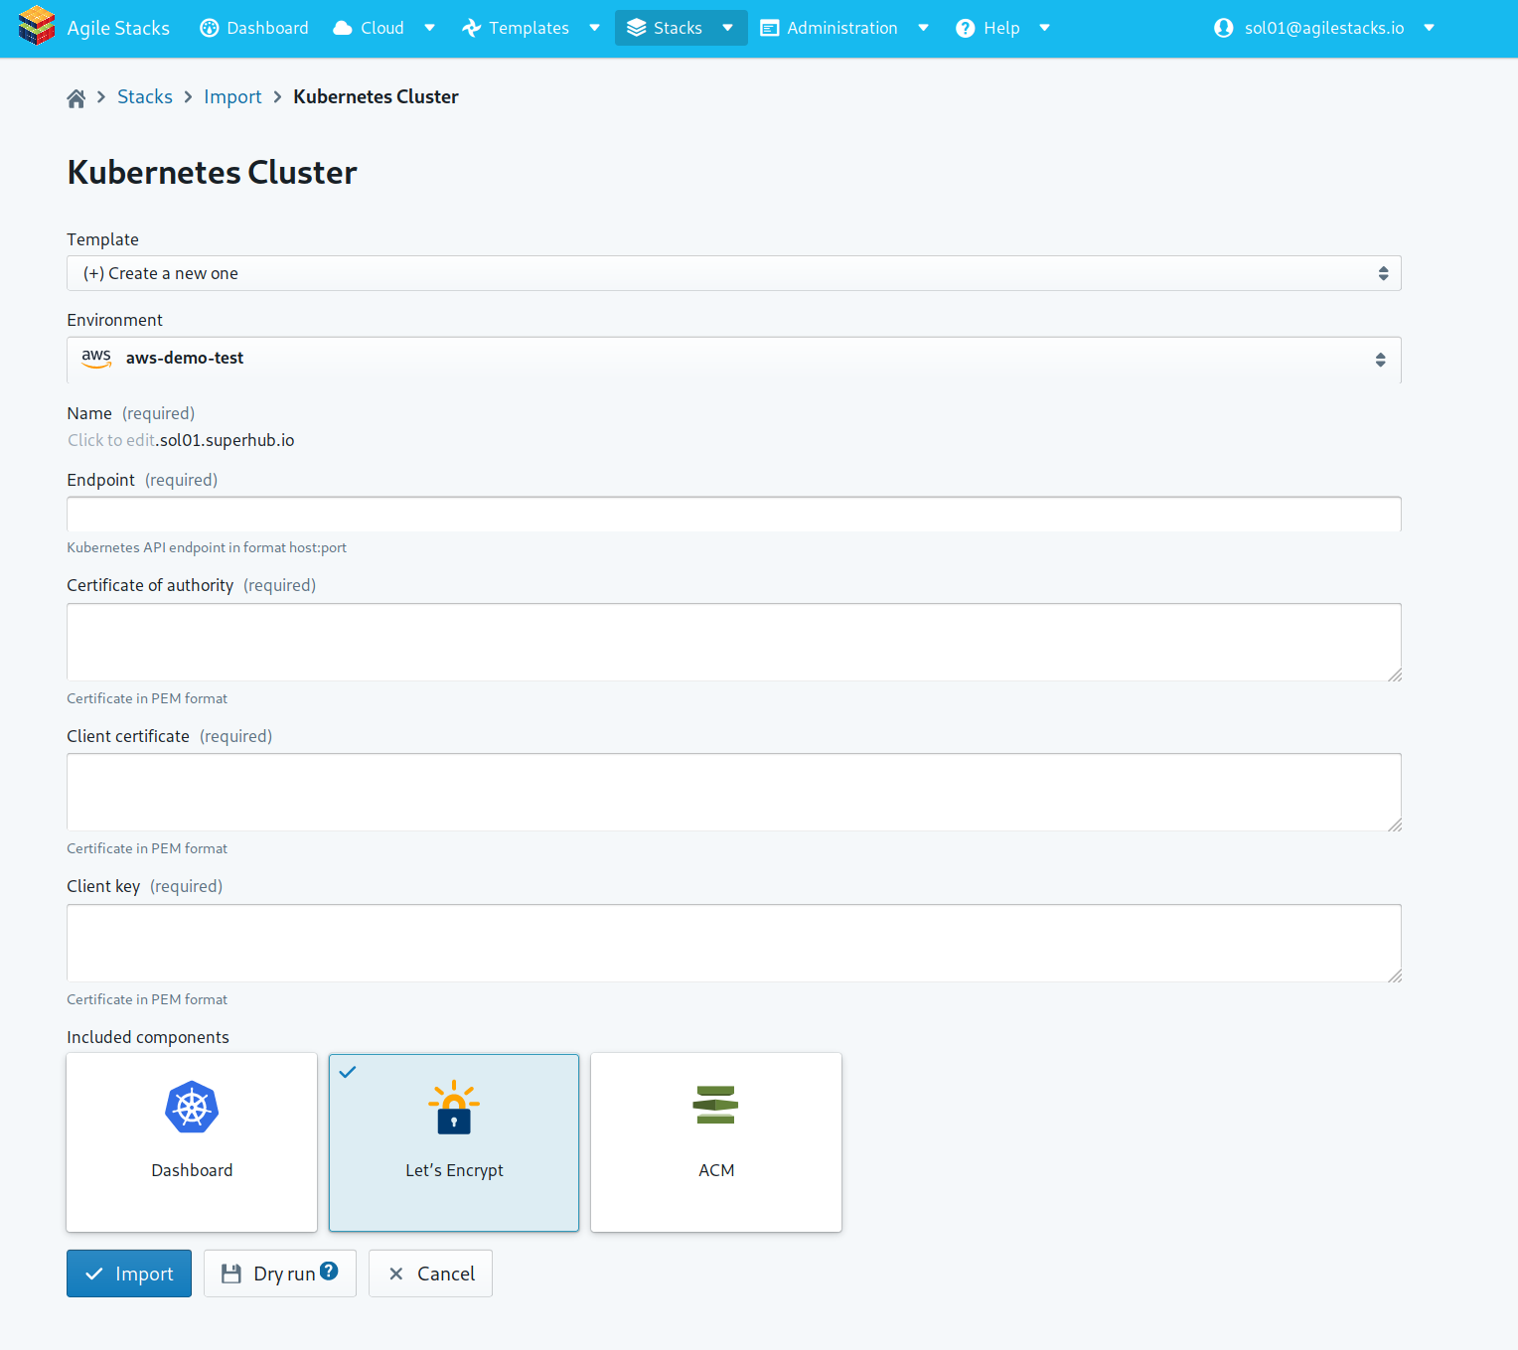Image resolution: width=1518 pixels, height=1350 pixels.
Task: Click the Let's Encrypt padlock icon
Action: pyautogui.click(x=454, y=1108)
